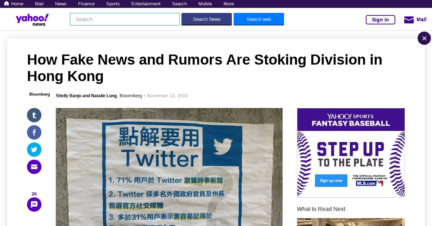432x226 pixels.
Task: Click the Home house icon in top bar
Action: tap(6, 4)
